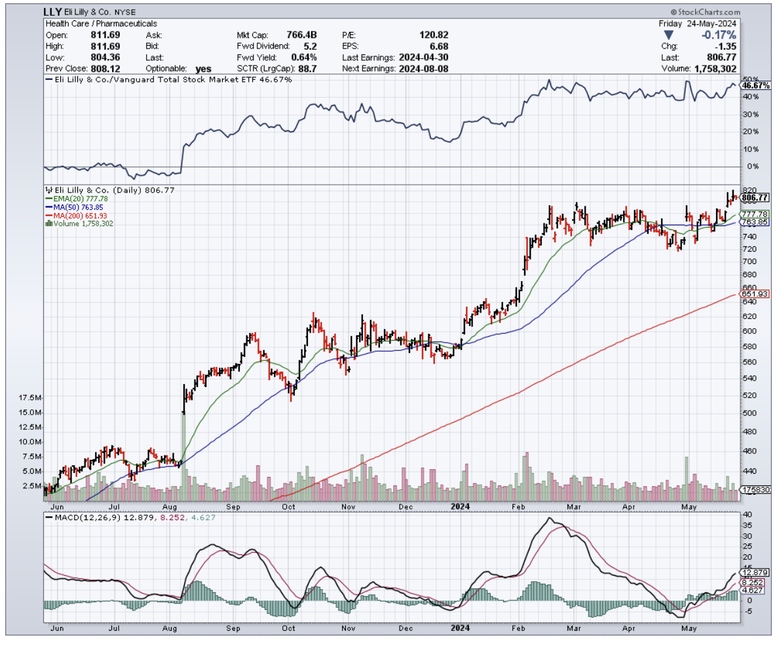Click the Mkt Cap value 766.4B
777x646 pixels.
(302, 35)
